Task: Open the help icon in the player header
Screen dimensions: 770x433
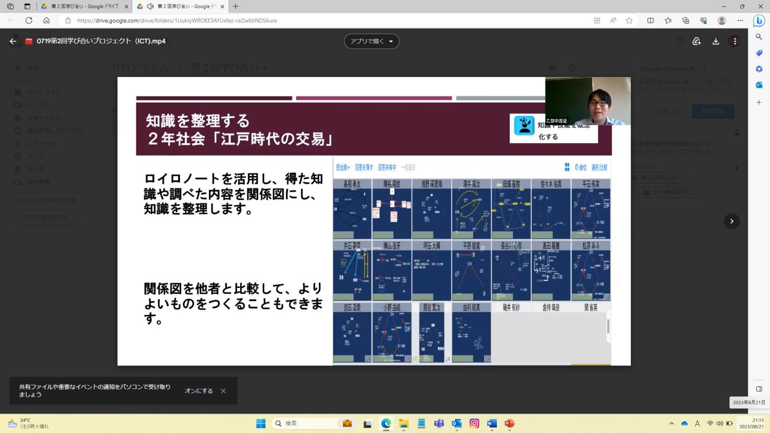Action: (x=680, y=41)
